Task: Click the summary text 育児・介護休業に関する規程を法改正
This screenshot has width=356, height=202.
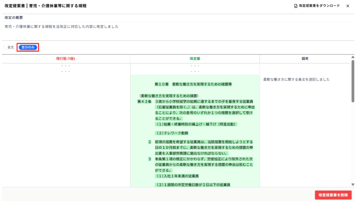Action: click(62, 26)
